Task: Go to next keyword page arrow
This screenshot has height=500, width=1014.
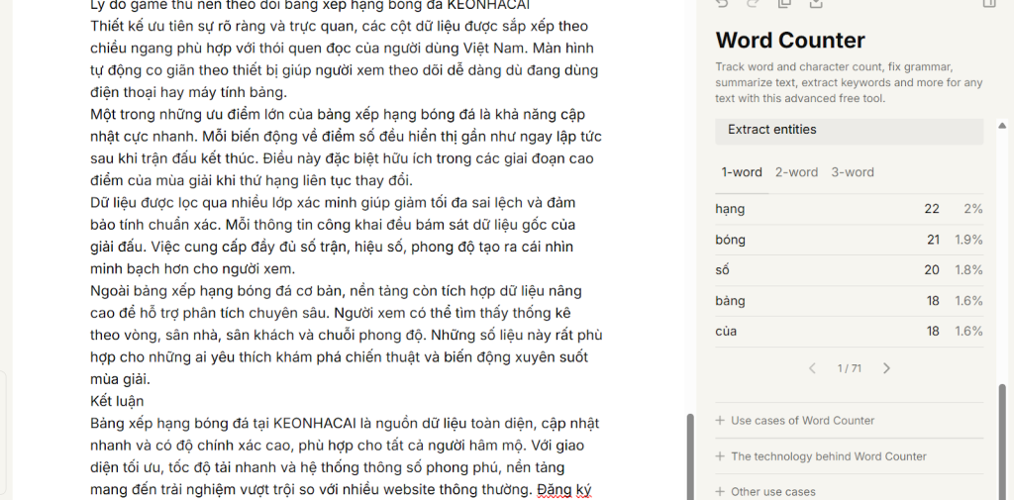Action: point(886,368)
